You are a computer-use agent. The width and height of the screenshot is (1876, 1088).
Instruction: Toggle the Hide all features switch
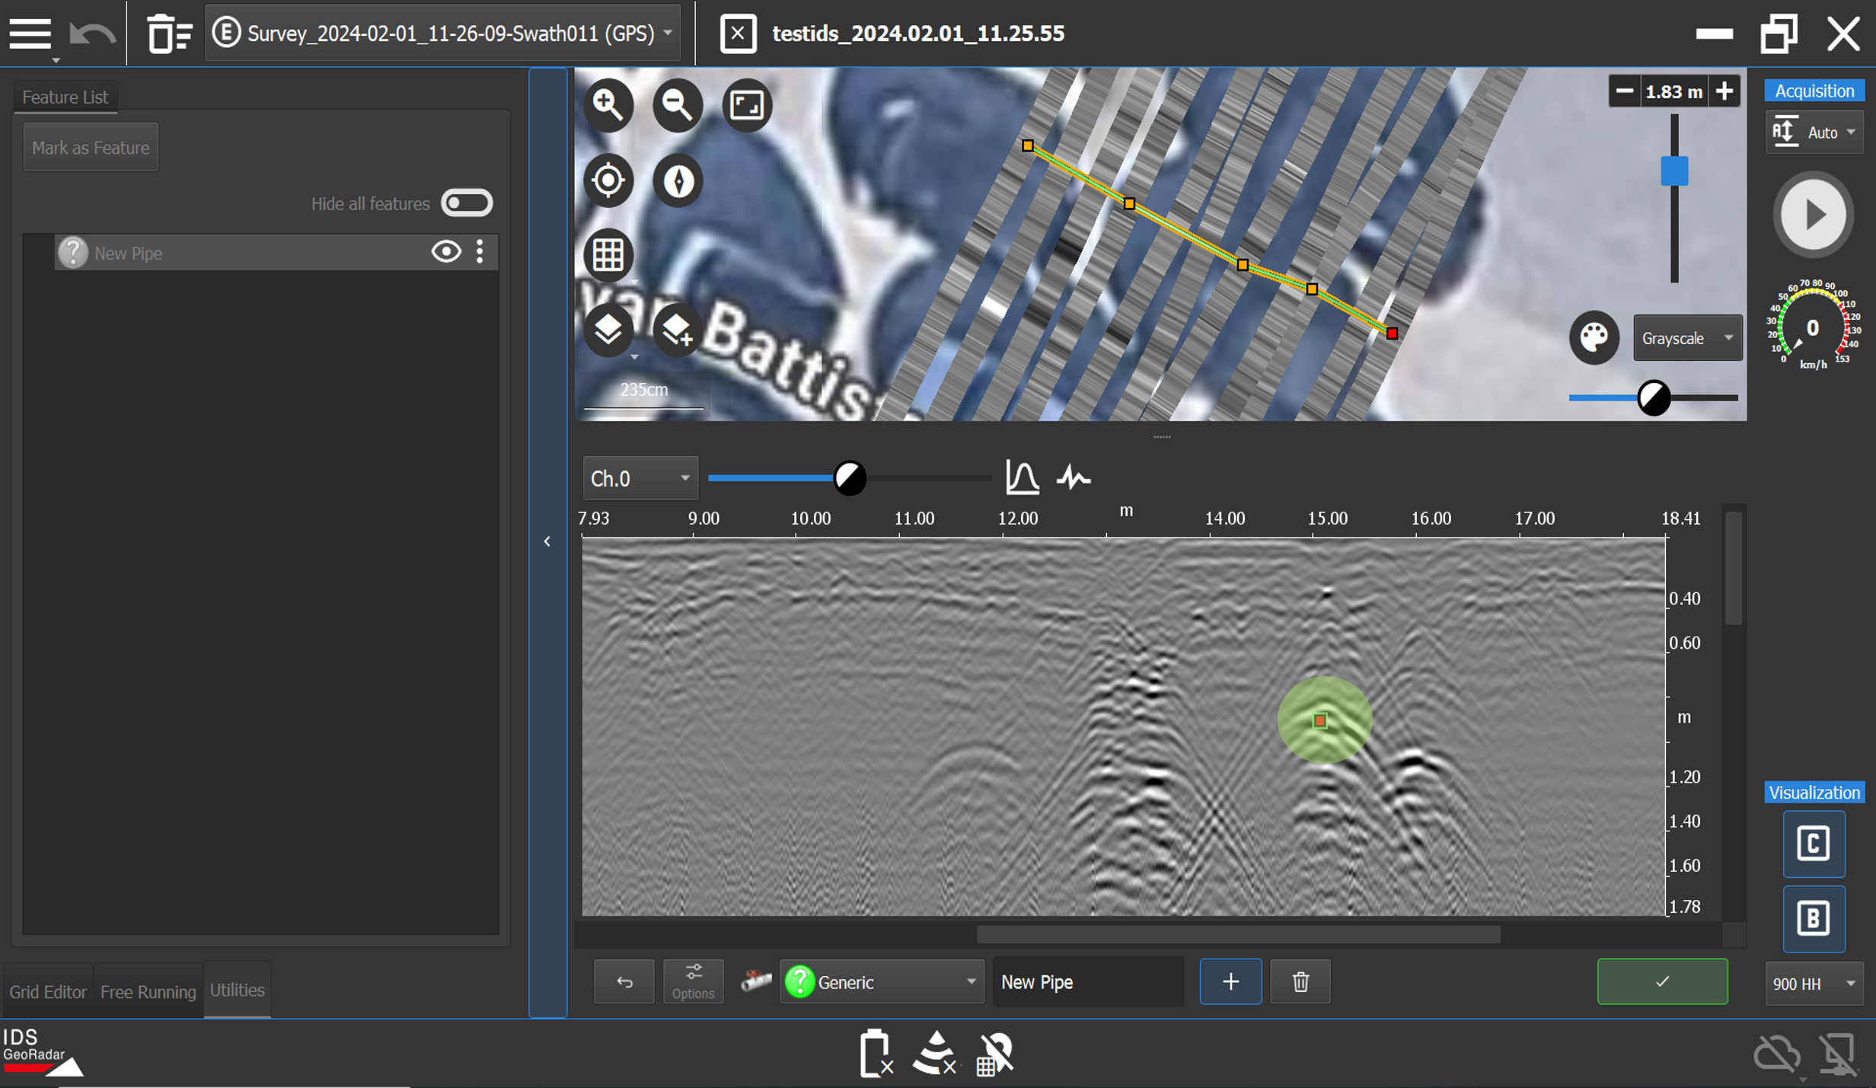467,203
